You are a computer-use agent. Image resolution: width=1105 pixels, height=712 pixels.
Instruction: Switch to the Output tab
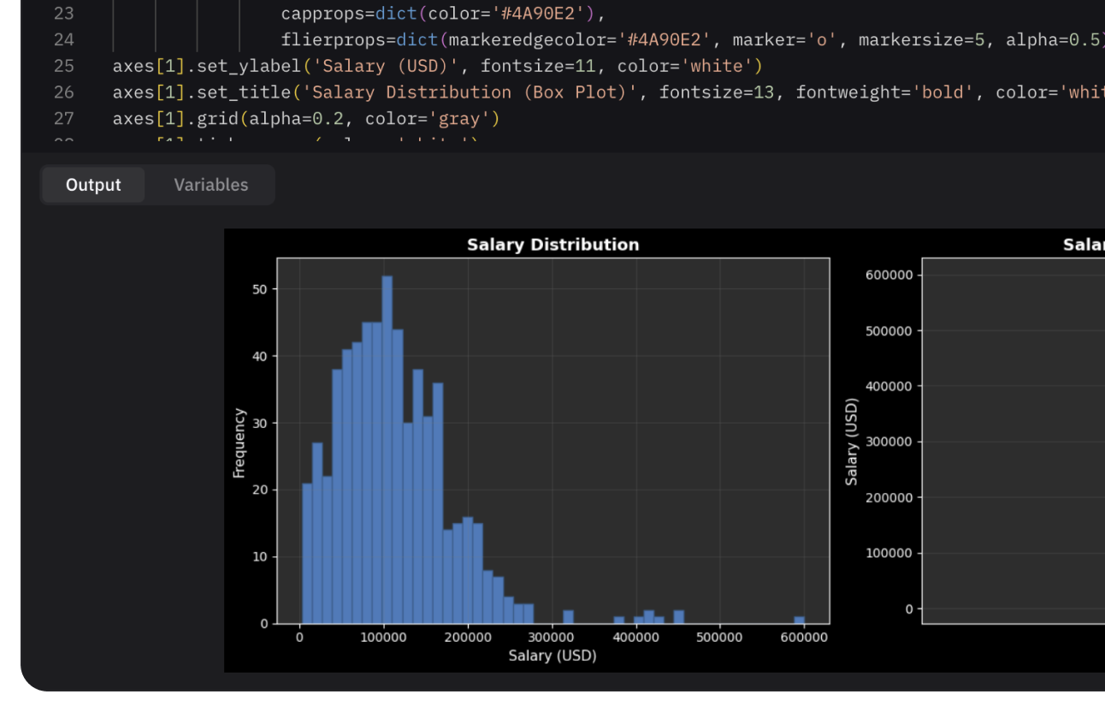click(93, 185)
